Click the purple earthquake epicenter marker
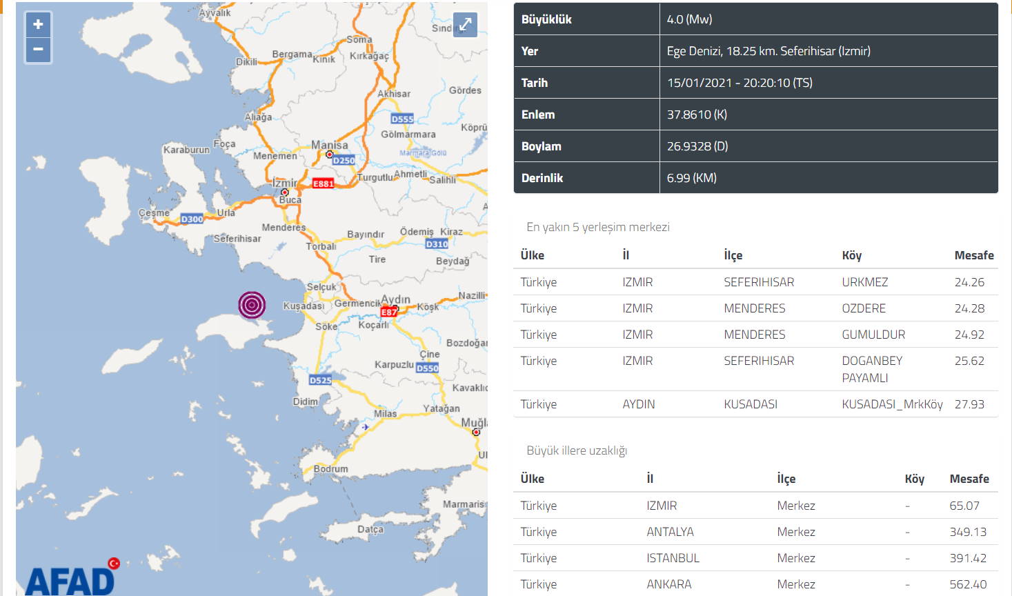The height and width of the screenshot is (596, 1012). coord(252,304)
